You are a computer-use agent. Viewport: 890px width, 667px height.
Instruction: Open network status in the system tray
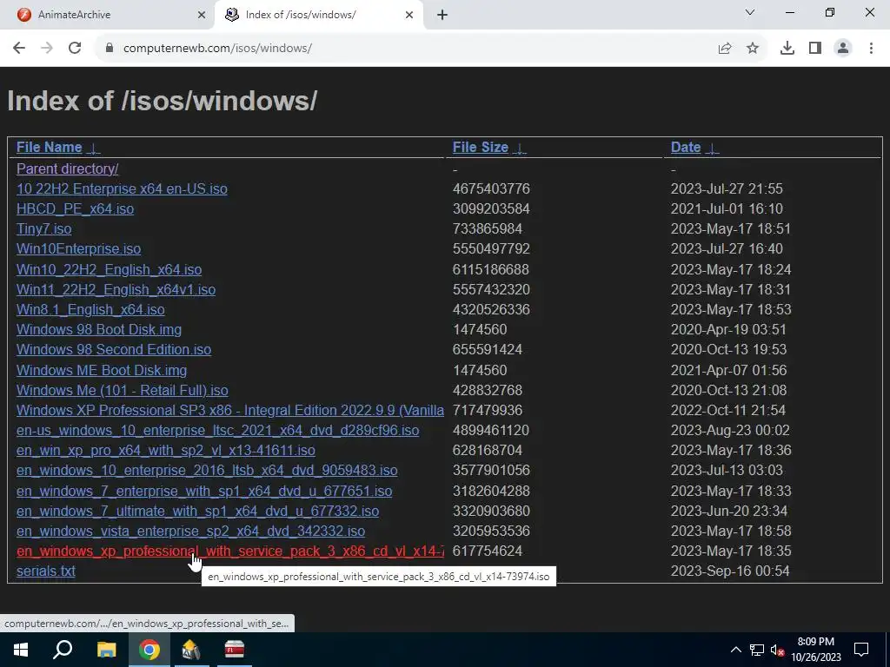click(x=757, y=650)
